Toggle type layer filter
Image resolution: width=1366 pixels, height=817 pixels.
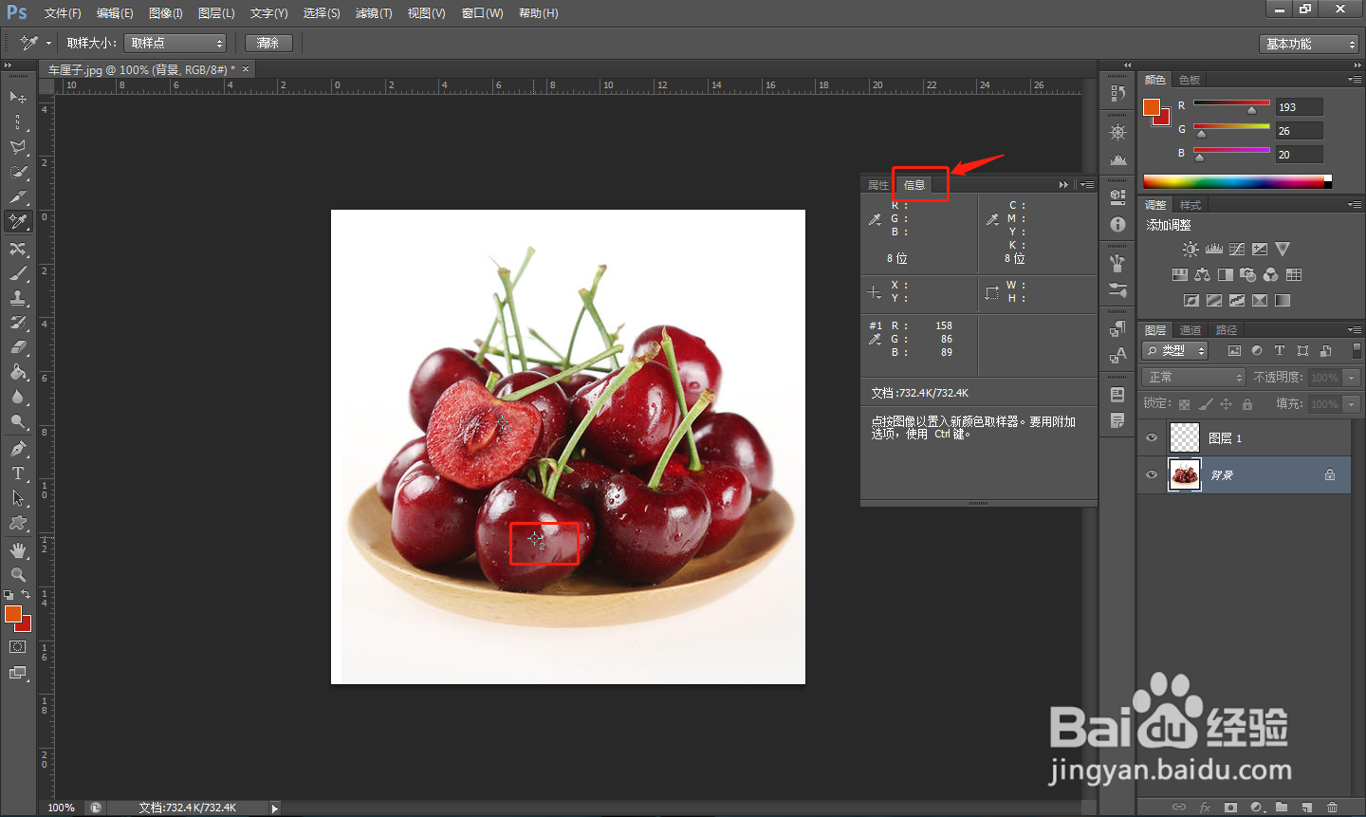[1280, 351]
